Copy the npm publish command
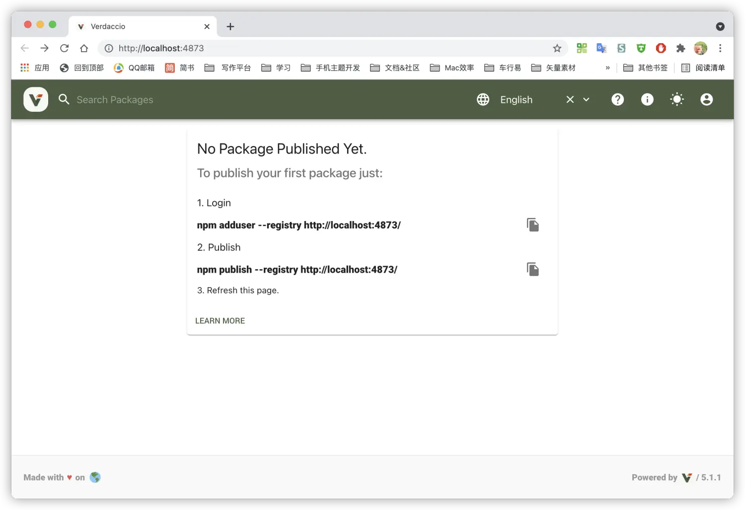Viewport: 745px width, 510px height. (532, 270)
